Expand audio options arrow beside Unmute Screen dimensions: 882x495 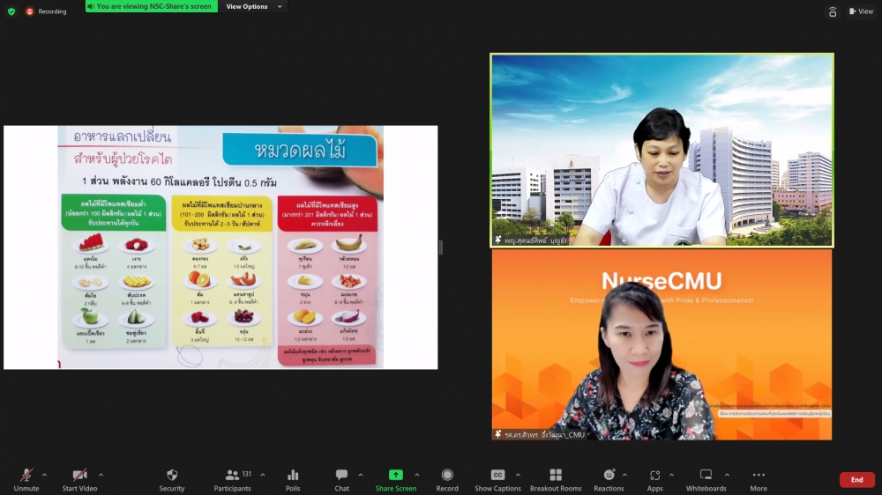point(45,475)
